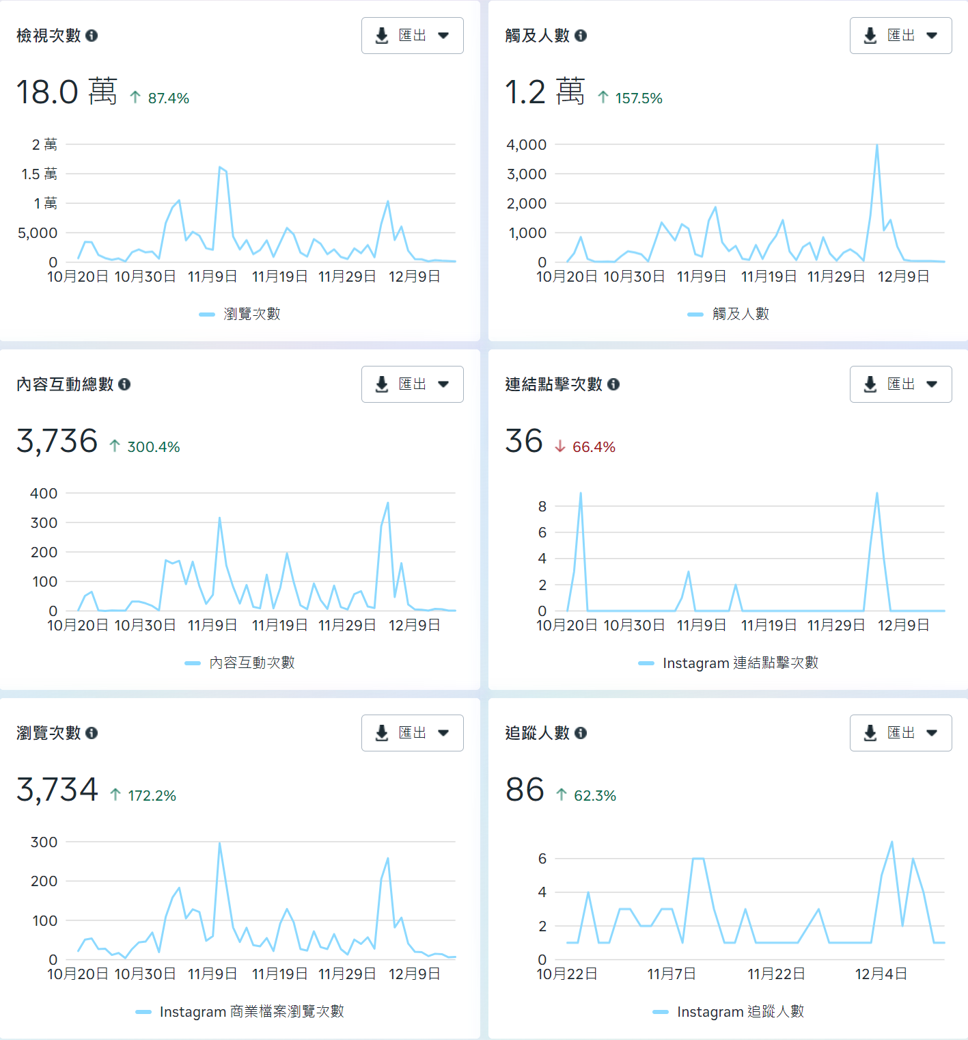Click the 瀏覽次數 card heading
This screenshot has width=968, height=1040.
point(49,733)
